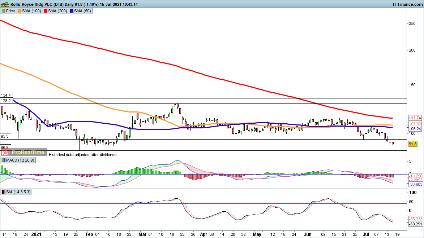Click the -63.291 SMI value label
This screenshot has width=424, height=238.
(x=415, y=224)
